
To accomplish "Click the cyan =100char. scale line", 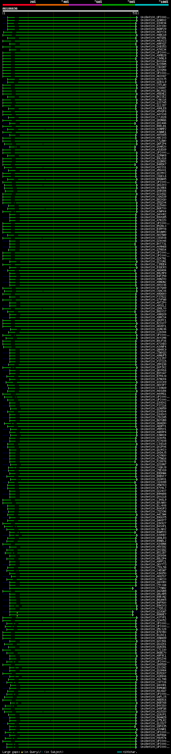I will pyautogui.click(x=119, y=752).
